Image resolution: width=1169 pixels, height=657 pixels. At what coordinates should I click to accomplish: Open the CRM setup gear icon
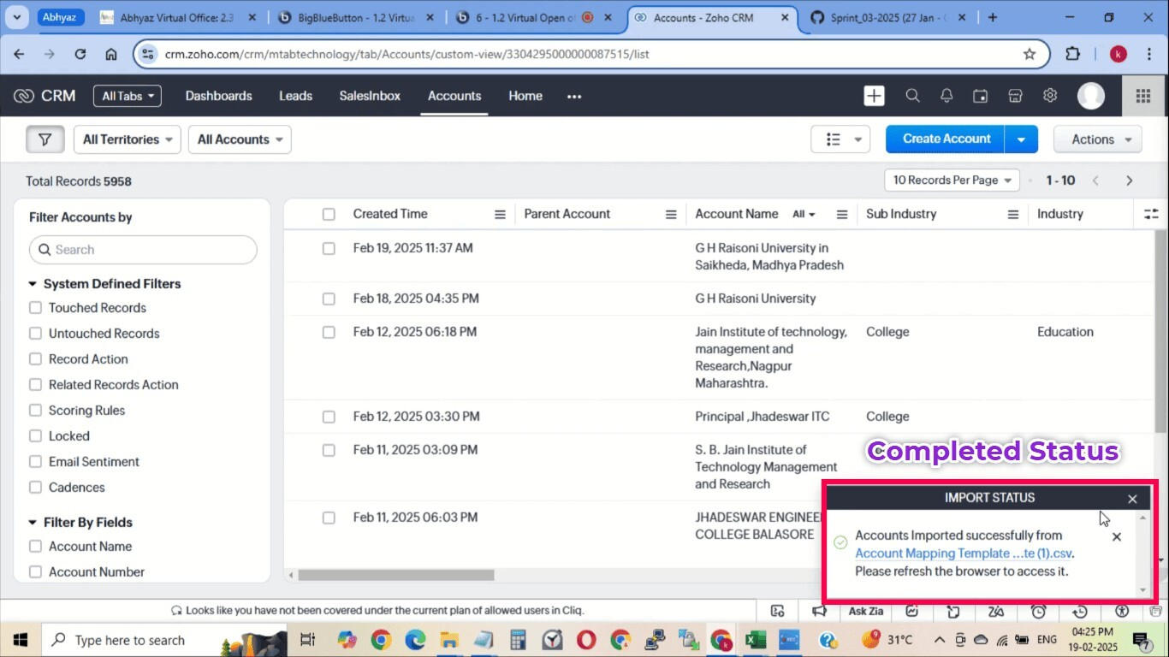pos(1050,96)
